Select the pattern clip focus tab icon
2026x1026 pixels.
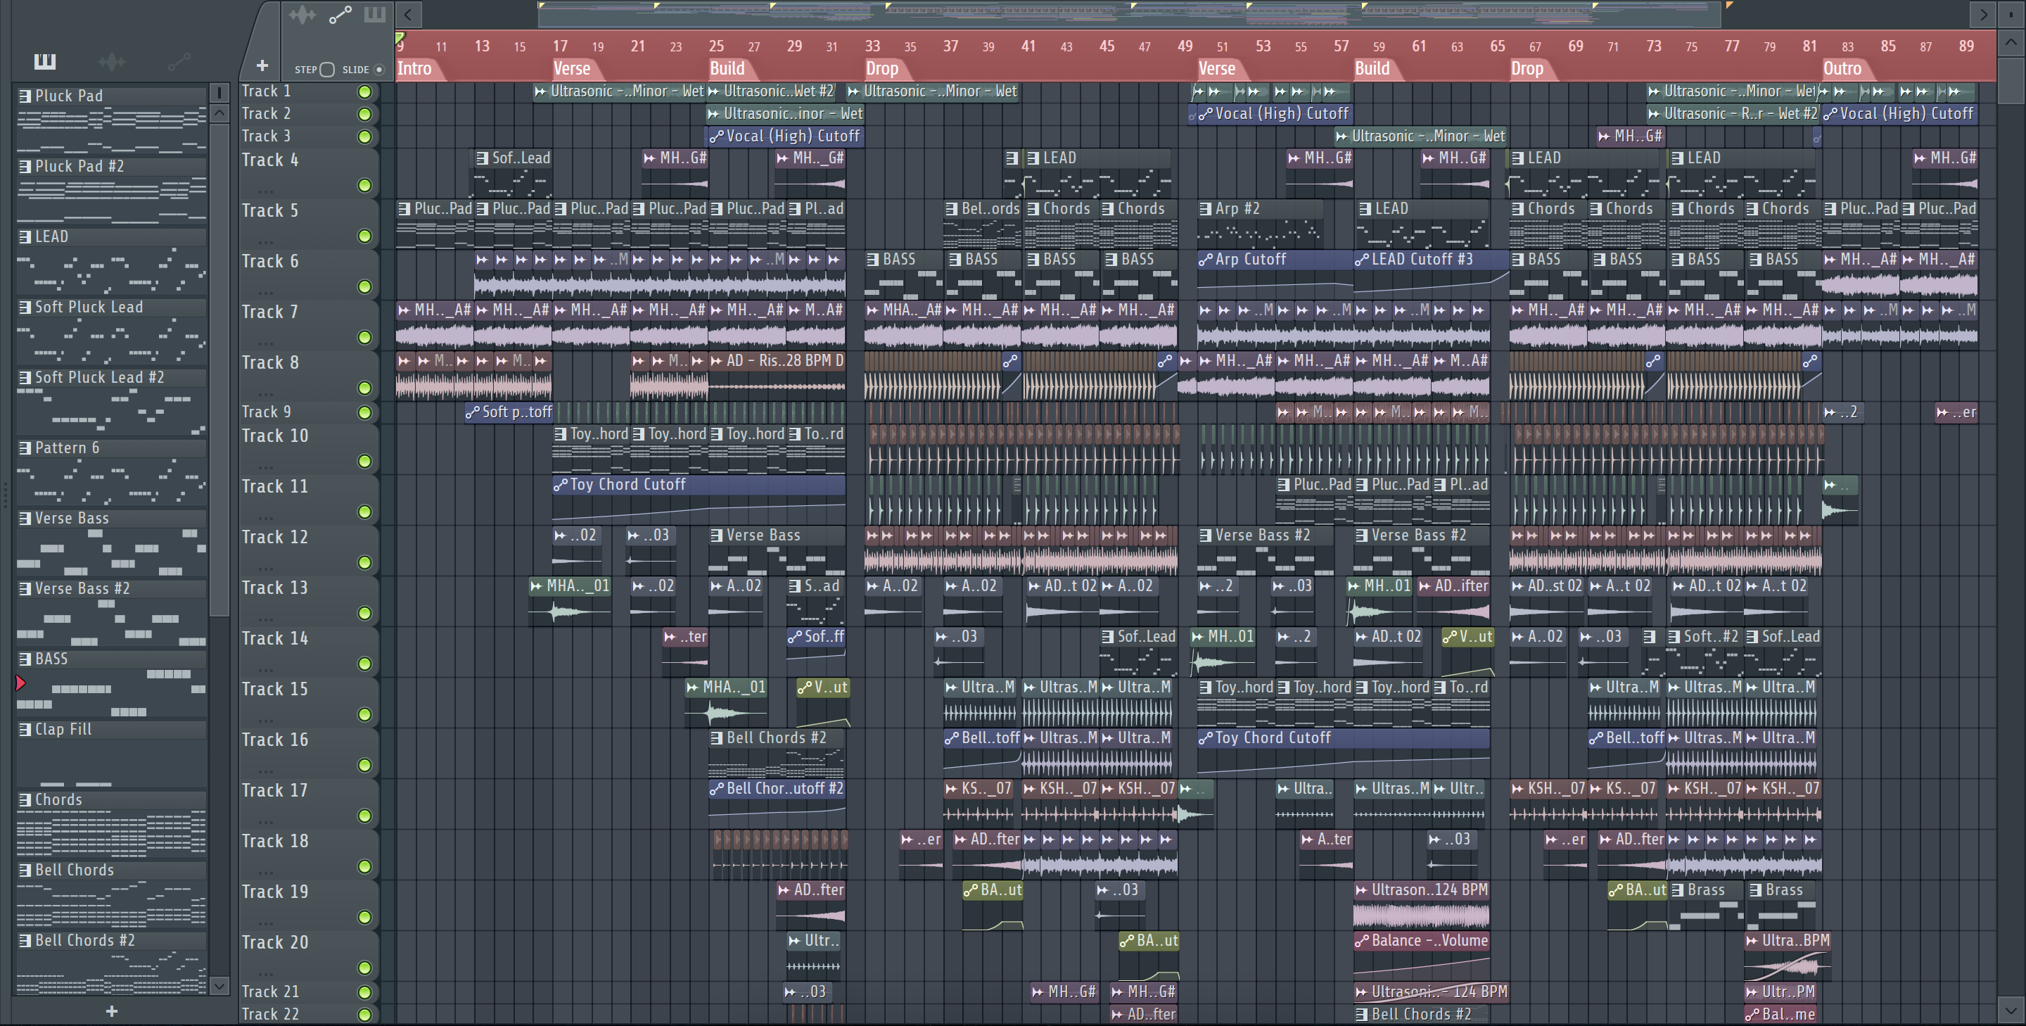(375, 15)
